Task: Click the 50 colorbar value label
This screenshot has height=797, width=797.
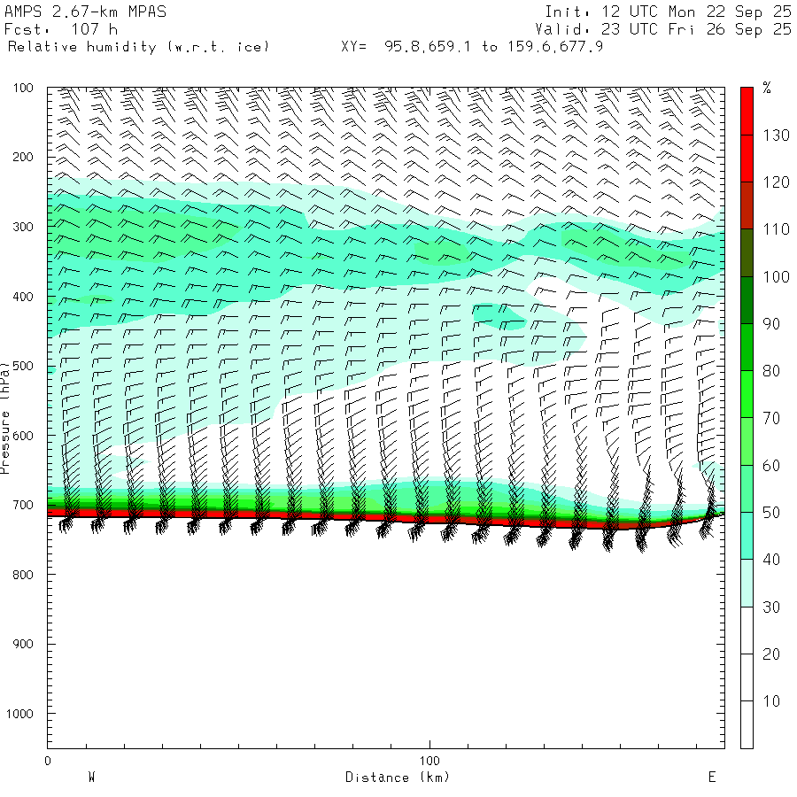Action: click(x=771, y=513)
